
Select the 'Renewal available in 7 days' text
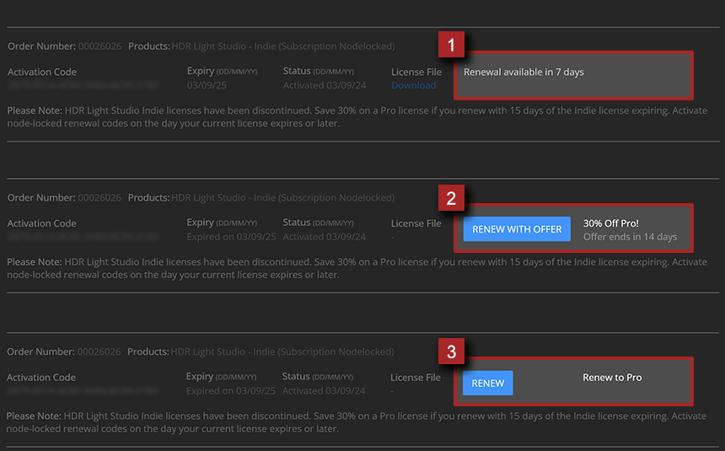tap(524, 72)
